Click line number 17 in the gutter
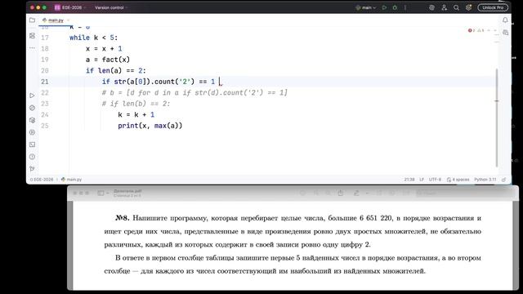This screenshot has height=294, width=523. [x=45, y=38]
